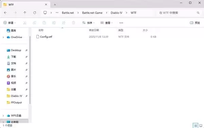Expand the WPS云盘 tree node
The width and height of the screenshot is (204, 128).
point(3,115)
